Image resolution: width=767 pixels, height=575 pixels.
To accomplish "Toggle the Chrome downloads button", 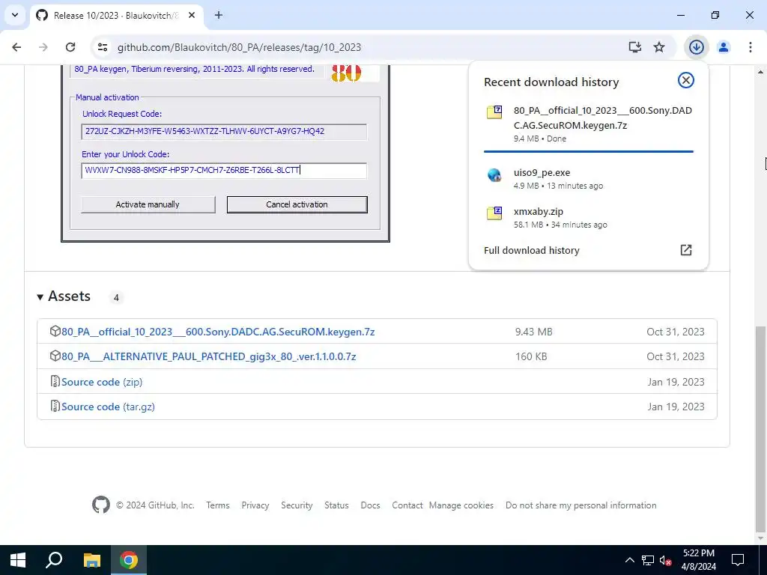I will pyautogui.click(x=696, y=47).
